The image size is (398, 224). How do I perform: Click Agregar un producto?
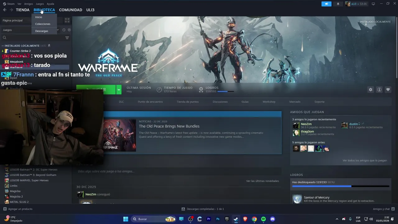18,209
